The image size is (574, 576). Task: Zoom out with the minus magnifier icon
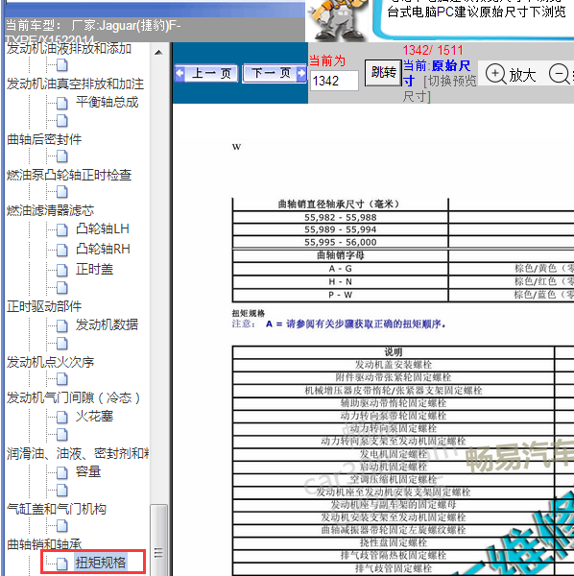coord(559,74)
